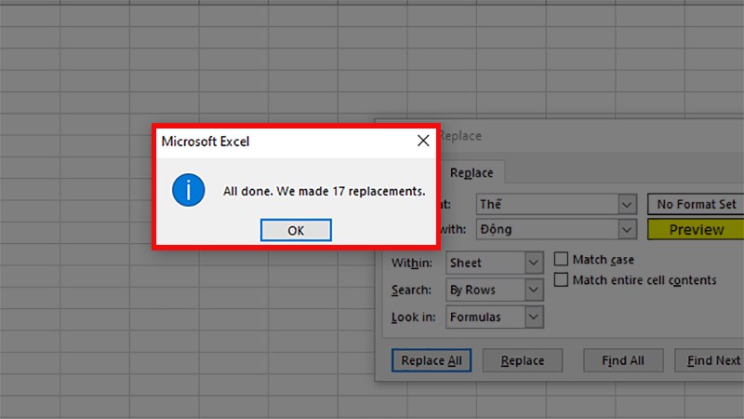Click the Find All button
Screen dimensions: 744x419
tap(623, 360)
